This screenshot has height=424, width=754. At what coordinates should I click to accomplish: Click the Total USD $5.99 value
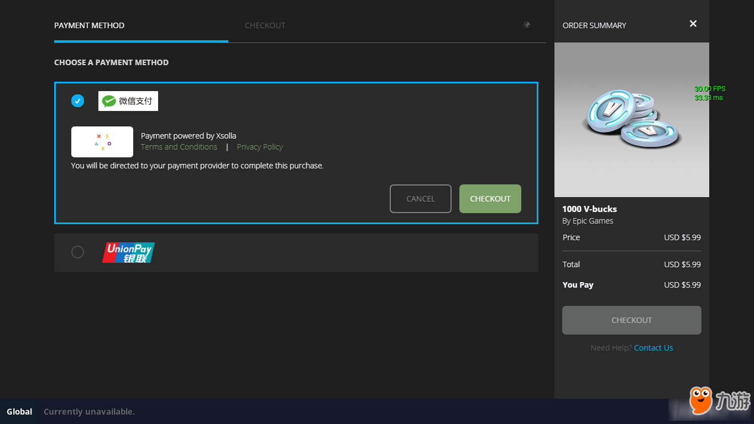click(x=682, y=264)
